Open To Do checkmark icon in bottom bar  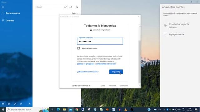[x=21, y=104]
